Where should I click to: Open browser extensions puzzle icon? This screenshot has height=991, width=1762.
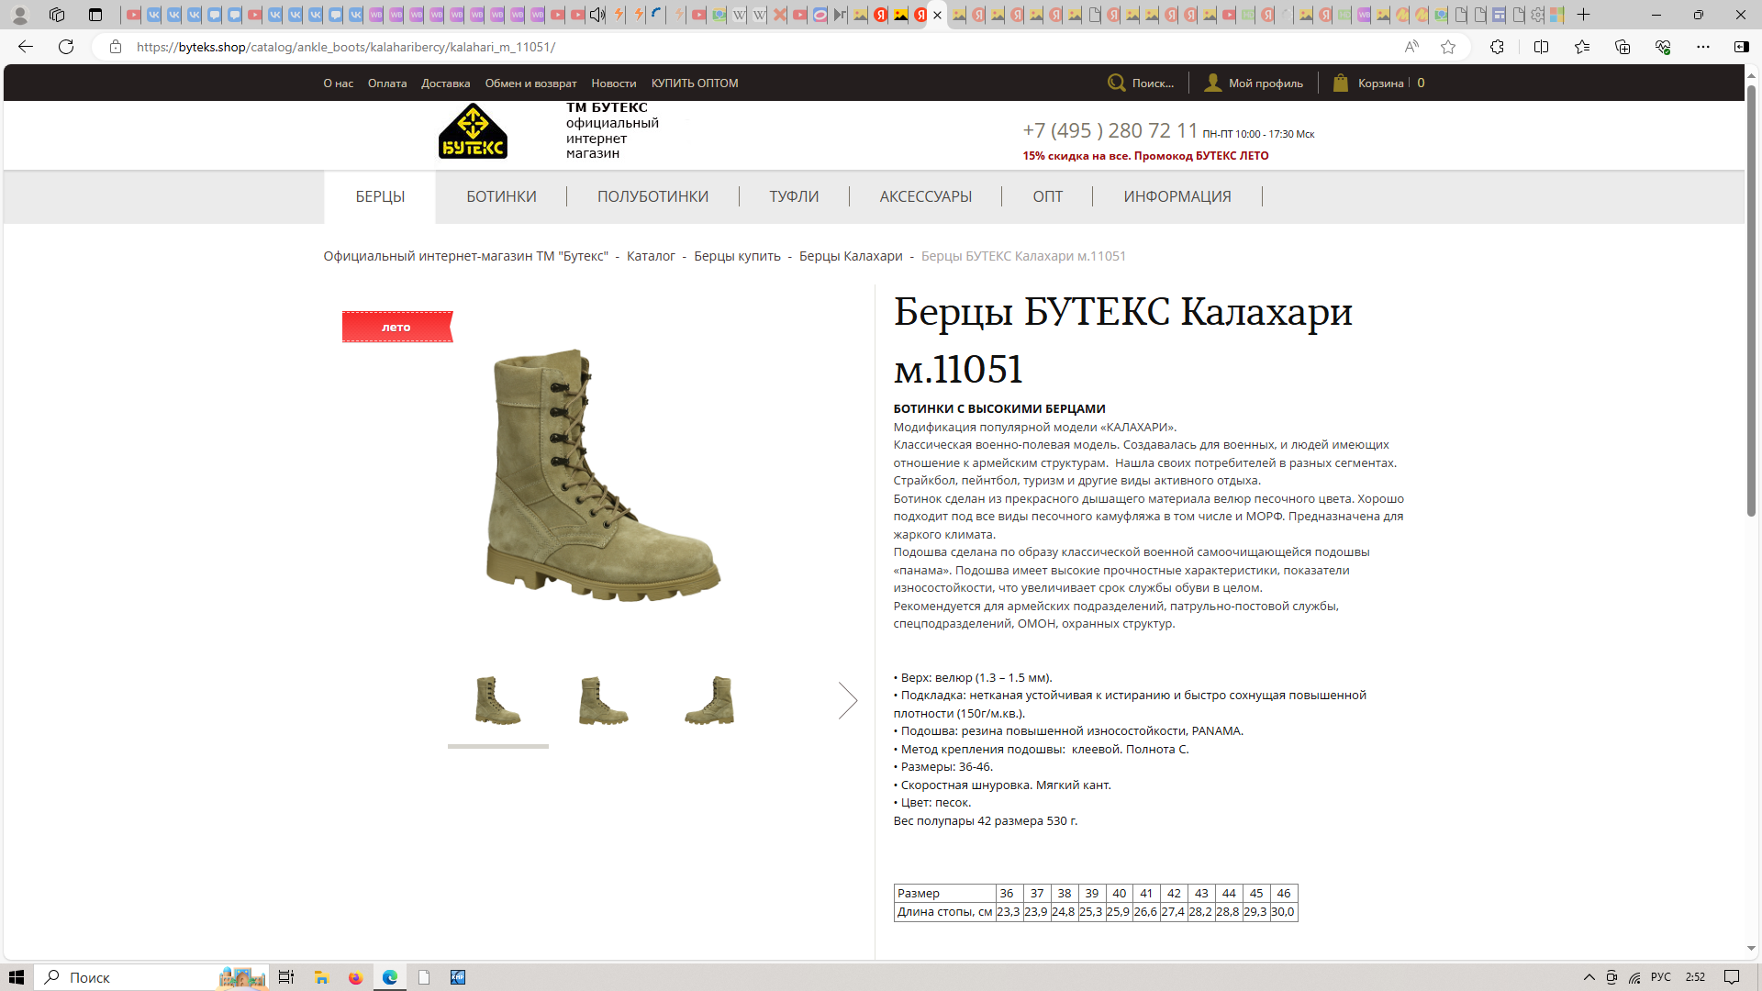tap(1497, 47)
